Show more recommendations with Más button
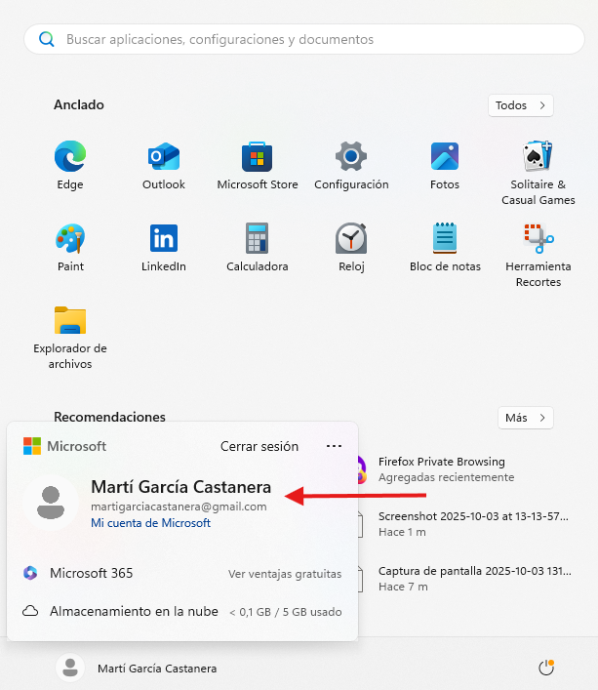Screen dimensions: 598x690 [526, 418]
